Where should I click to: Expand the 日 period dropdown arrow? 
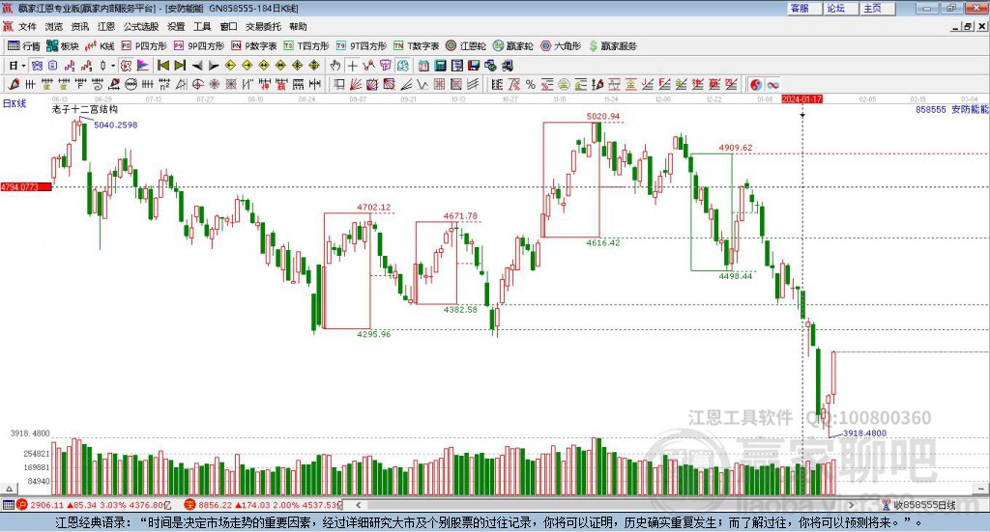coord(24,66)
